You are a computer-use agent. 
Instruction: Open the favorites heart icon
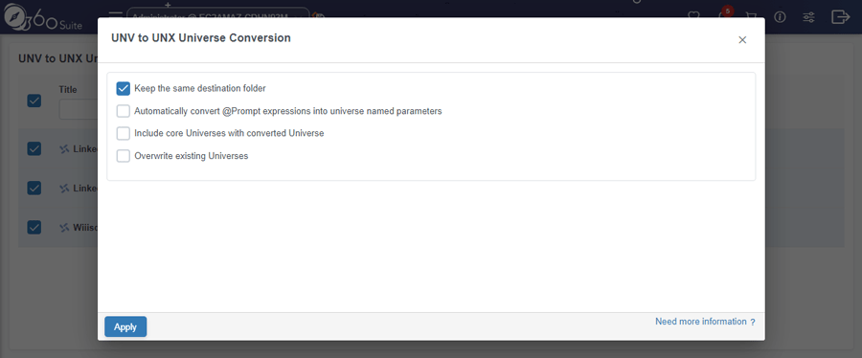coord(694,15)
